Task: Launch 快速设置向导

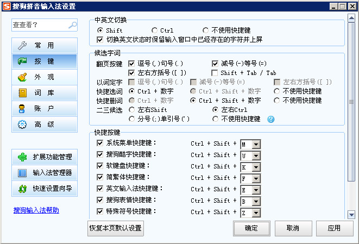Action: 45,189
